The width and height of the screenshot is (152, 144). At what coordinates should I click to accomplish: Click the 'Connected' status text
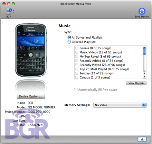(35, 125)
